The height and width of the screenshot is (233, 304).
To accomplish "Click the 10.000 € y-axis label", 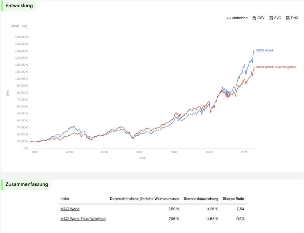I will [x=22, y=141].
